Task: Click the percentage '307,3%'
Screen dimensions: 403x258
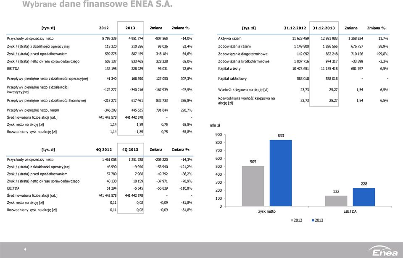Action: tap(187, 78)
